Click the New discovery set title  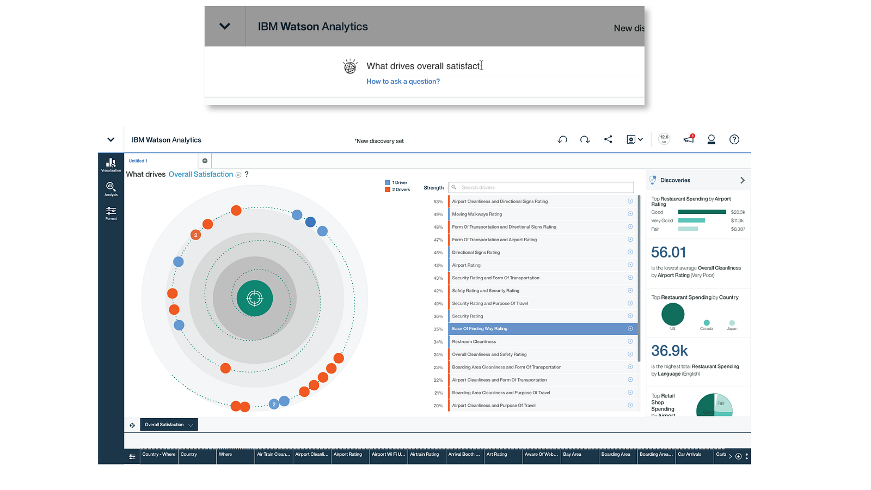pos(379,141)
